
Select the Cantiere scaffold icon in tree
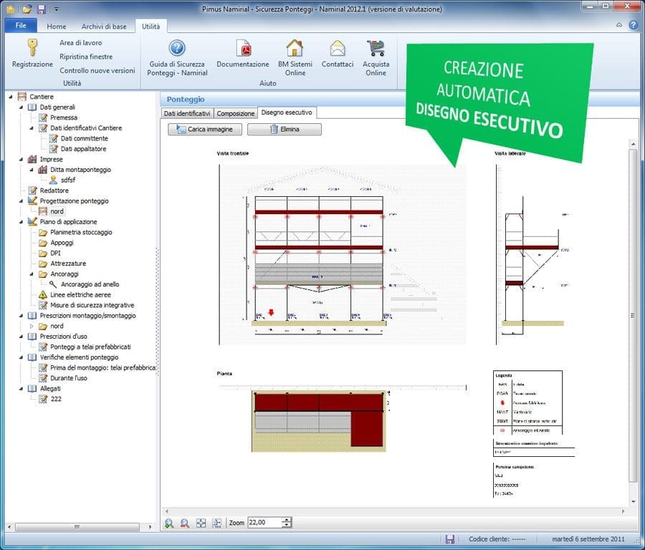click(x=21, y=97)
